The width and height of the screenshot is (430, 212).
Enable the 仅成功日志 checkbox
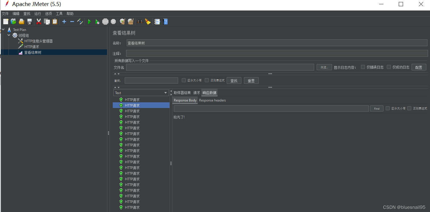coord(389,67)
